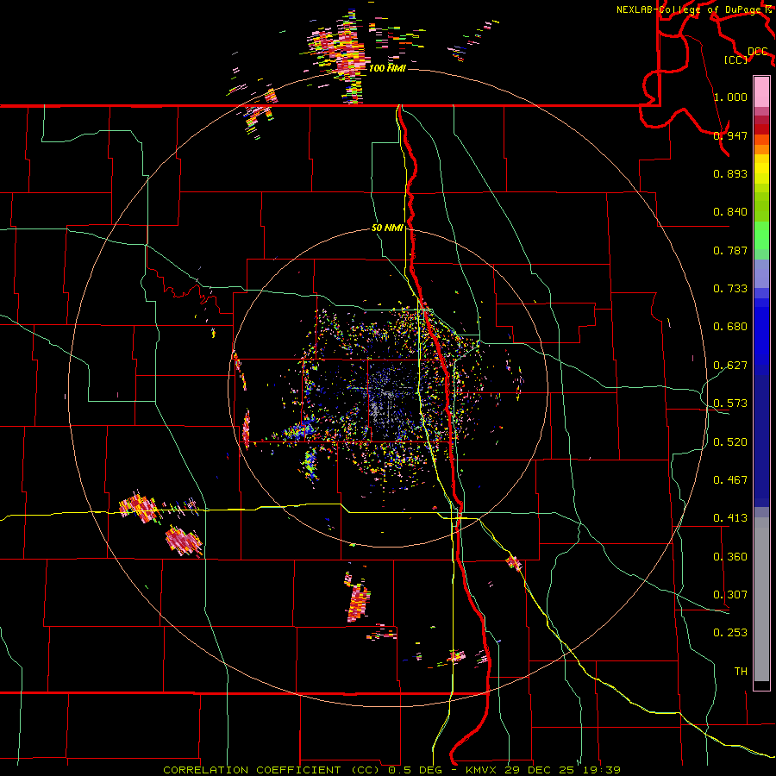Click the Correlation Coefficient KMVX caption
This screenshot has height=776, width=776.
click(x=391, y=770)
